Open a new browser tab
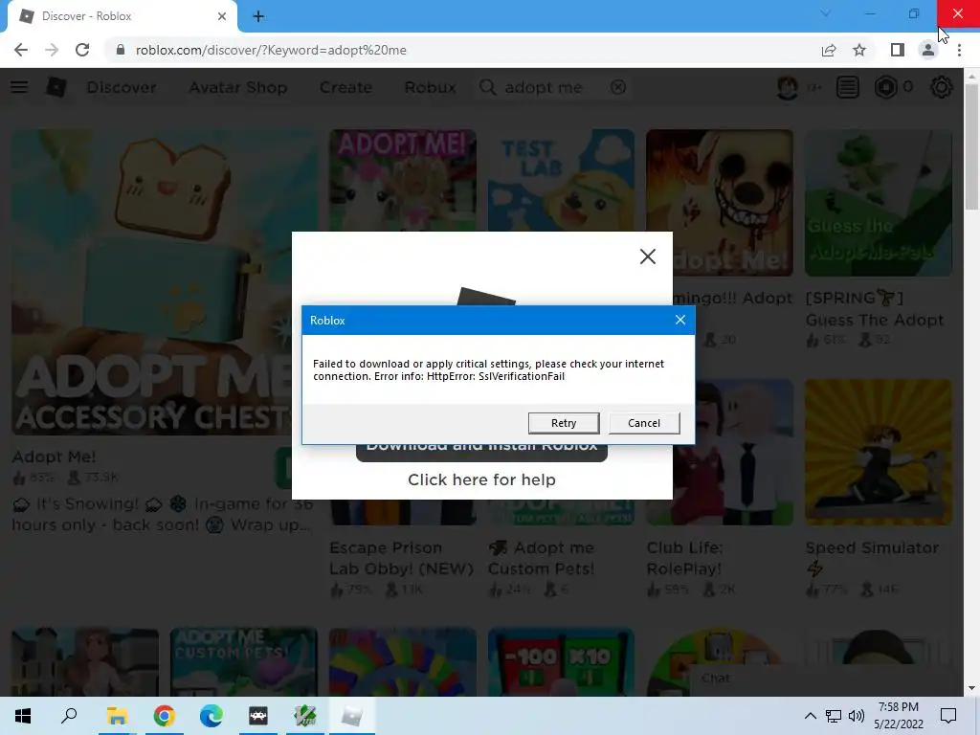980x735 pixels. pyautogui.click(x=258, y=17)
